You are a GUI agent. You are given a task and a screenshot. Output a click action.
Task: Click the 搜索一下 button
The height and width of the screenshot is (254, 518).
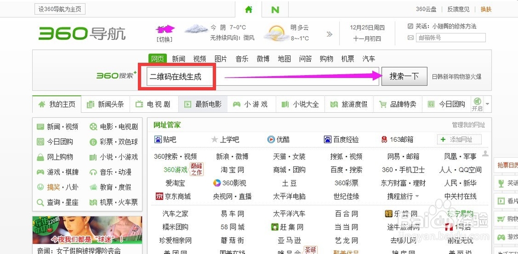click(405, 77)
